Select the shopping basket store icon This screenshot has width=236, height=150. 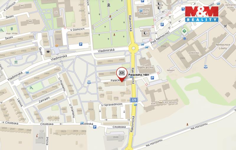coord(57,45)
